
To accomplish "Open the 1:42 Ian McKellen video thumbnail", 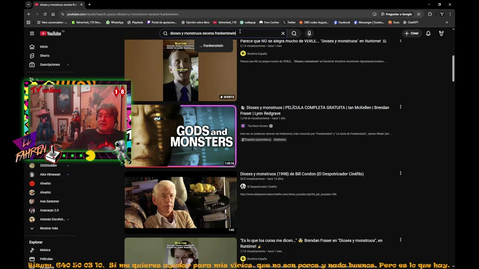I will point(181,202).
